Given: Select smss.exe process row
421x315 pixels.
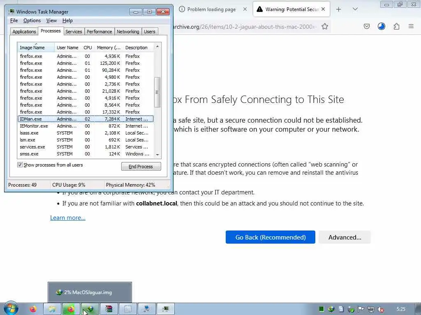Looking at the screenshot, I should 86,154.
